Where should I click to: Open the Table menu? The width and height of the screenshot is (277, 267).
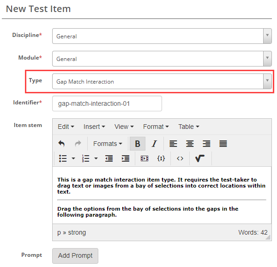pyautogui.click(x=189, y=127)
